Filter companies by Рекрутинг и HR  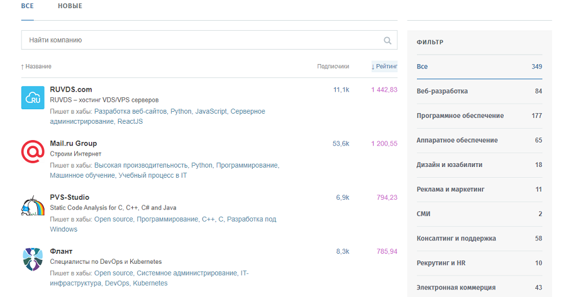479,262
